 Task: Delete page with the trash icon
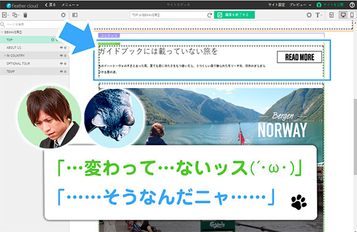[25, 15]
